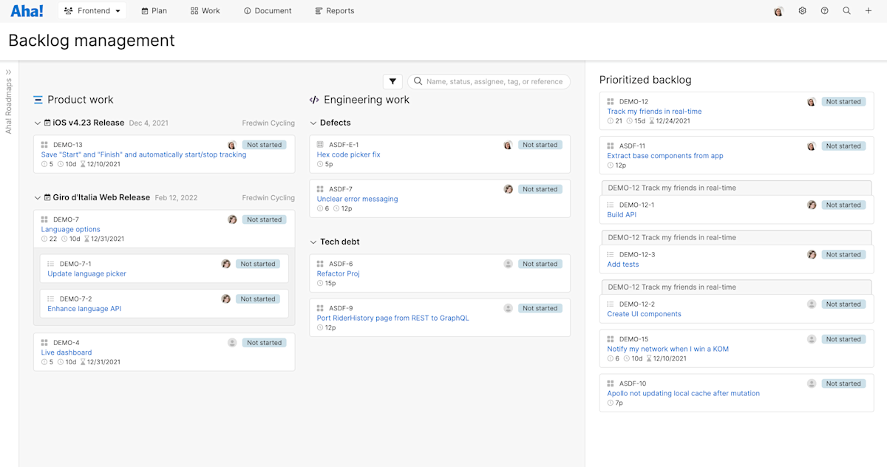Open workspace settings with the gear icon
Viewport: 887px width, 467px height.
(x=802, y=11)
